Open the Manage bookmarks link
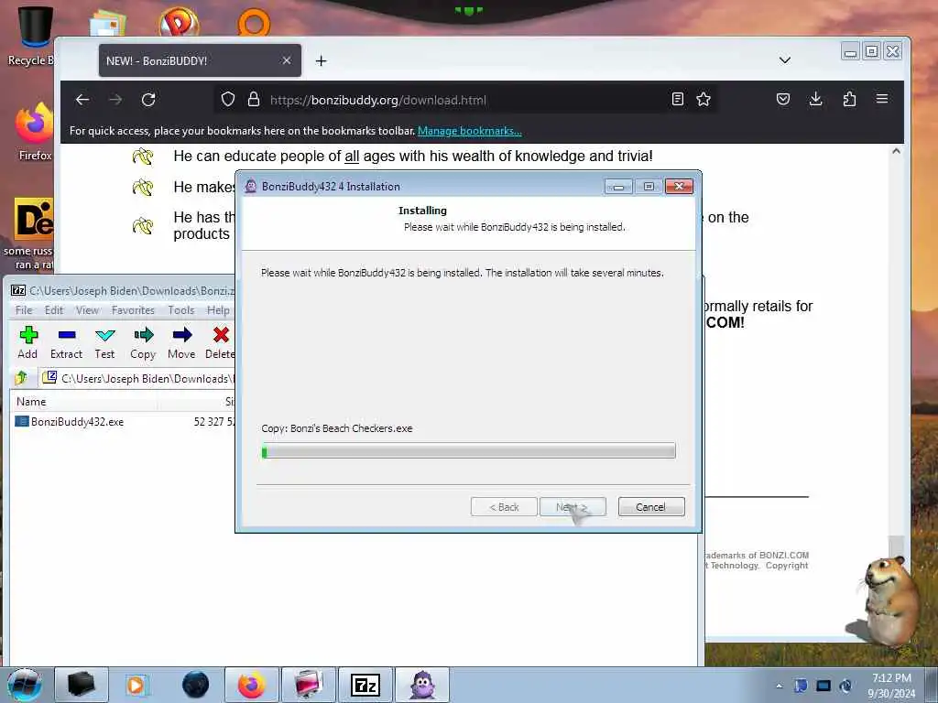The height and width of the screenshot is (703, 938). [x=470, y=131]
